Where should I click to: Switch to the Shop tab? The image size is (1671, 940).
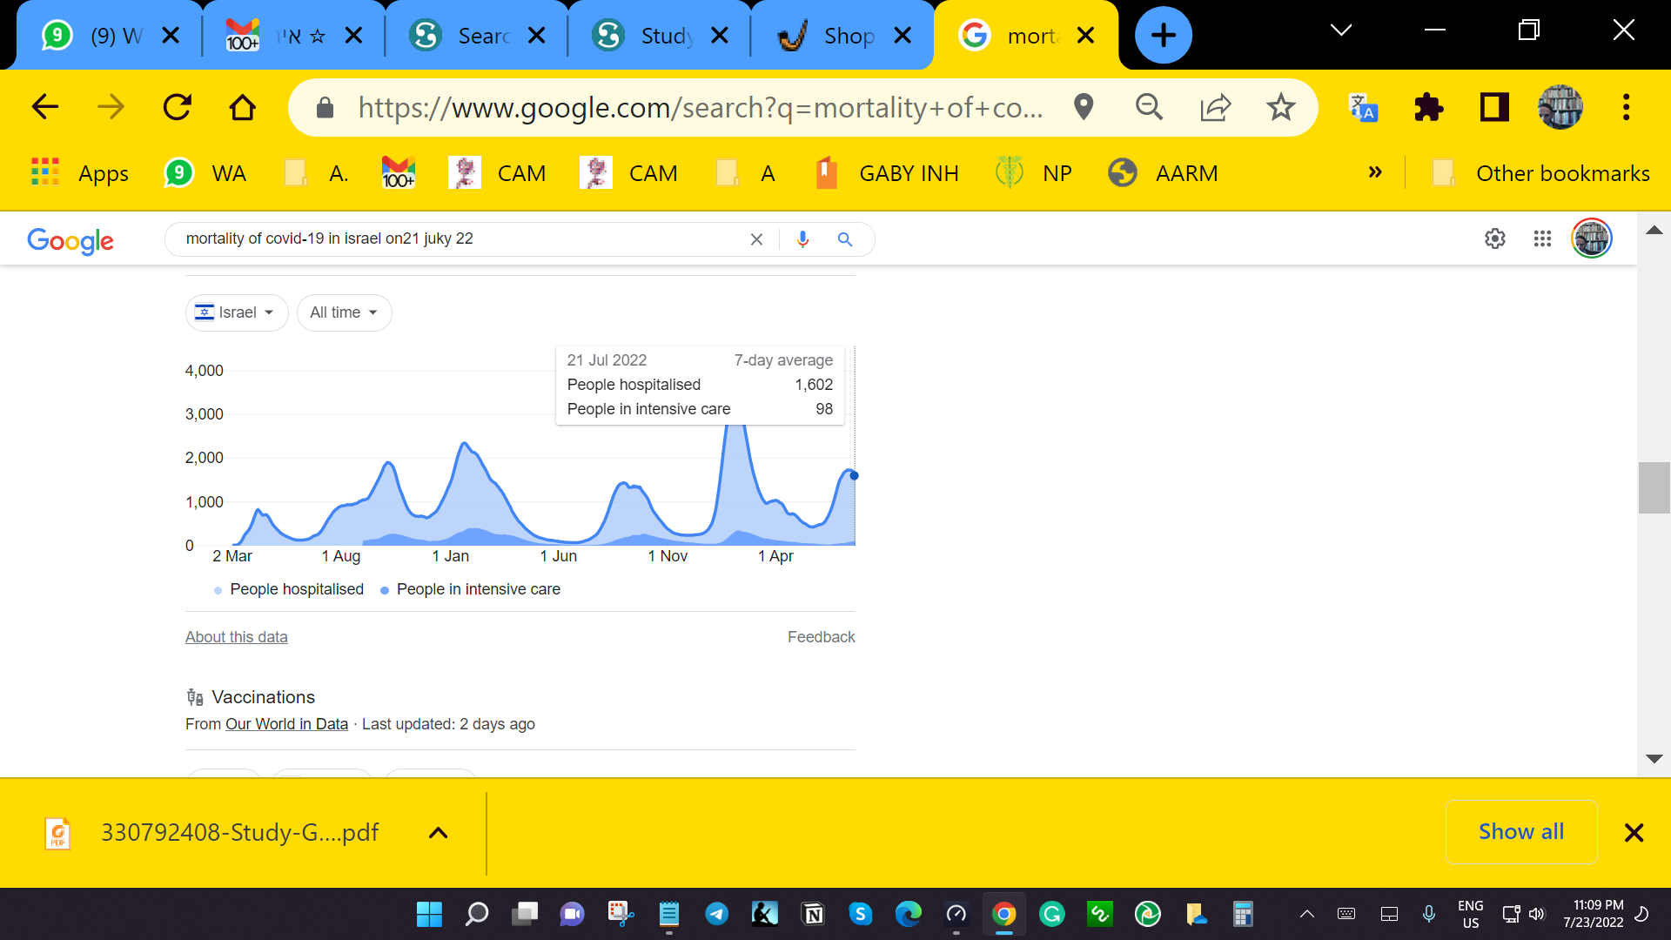click(835, 36)
